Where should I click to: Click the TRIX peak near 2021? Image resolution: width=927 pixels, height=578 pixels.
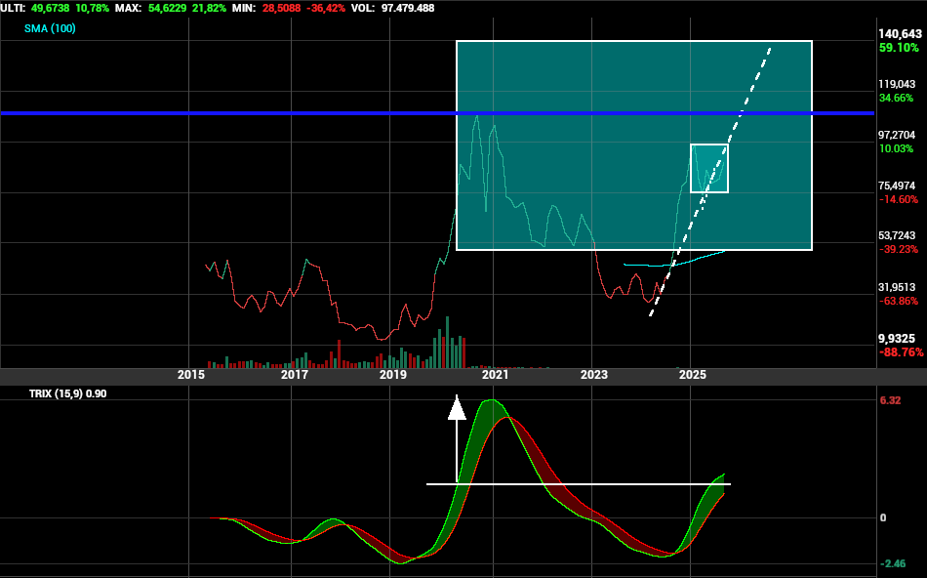point(492,401)
